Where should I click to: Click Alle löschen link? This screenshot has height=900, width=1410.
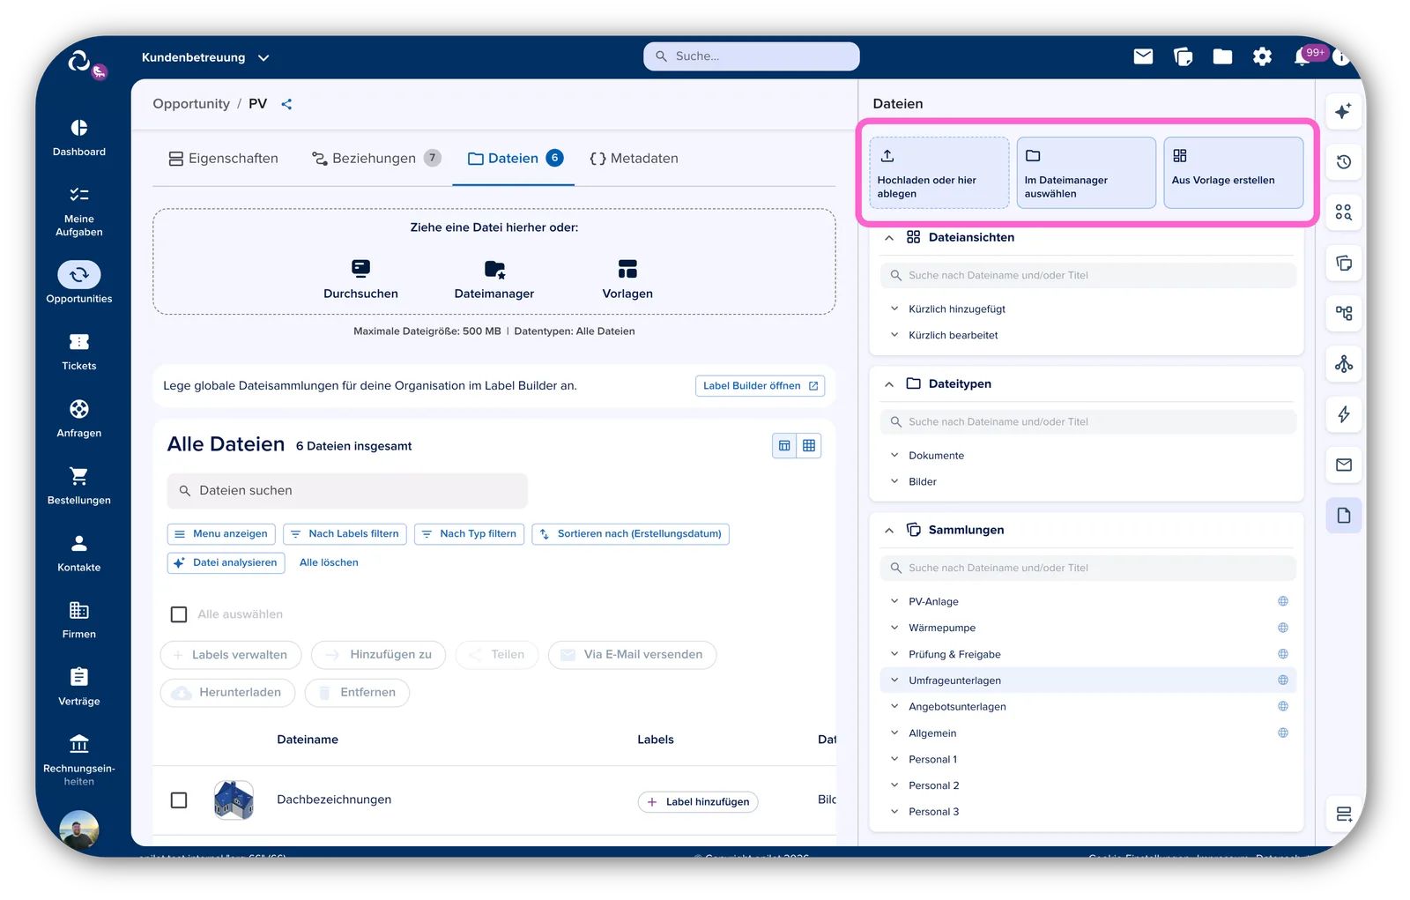point(329,563)
